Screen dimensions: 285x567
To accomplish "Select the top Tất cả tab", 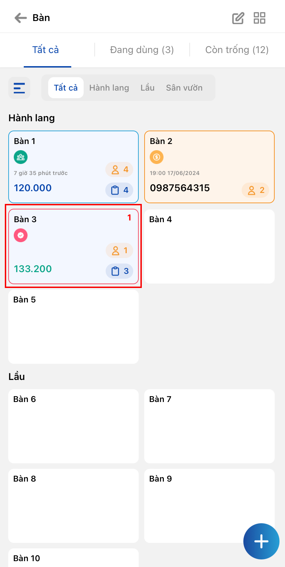I will click(x=46, y=50).
